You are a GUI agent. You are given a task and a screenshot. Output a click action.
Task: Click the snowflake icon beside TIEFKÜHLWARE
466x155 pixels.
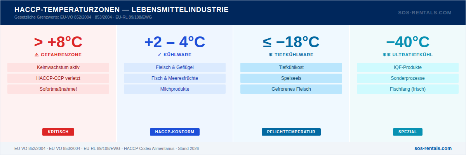(x=271, y=55)
